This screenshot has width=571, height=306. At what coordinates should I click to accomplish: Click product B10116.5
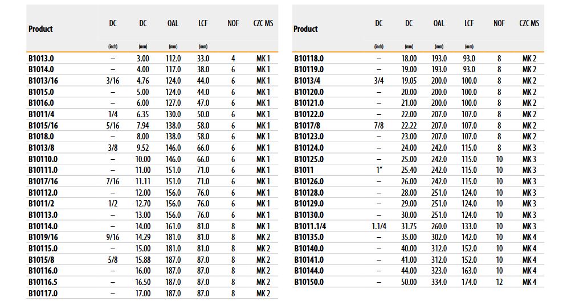pos(43,282)
